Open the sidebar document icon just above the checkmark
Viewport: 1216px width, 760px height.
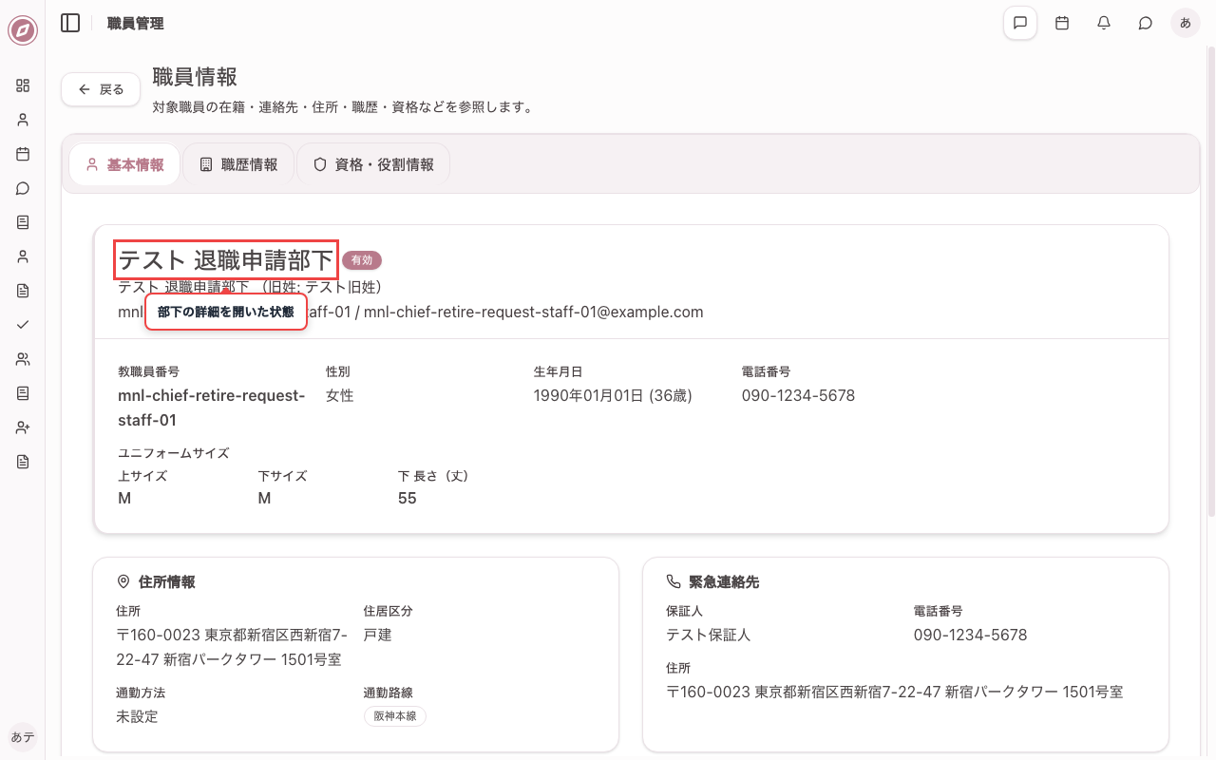23,291
